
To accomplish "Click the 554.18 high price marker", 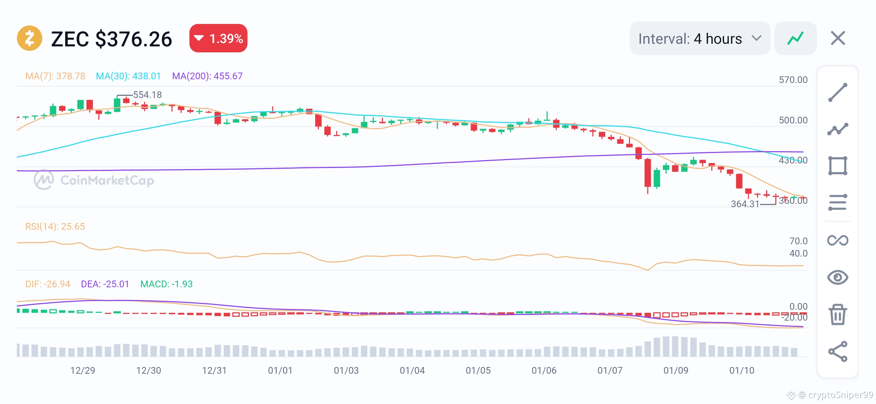I will 147,95.
